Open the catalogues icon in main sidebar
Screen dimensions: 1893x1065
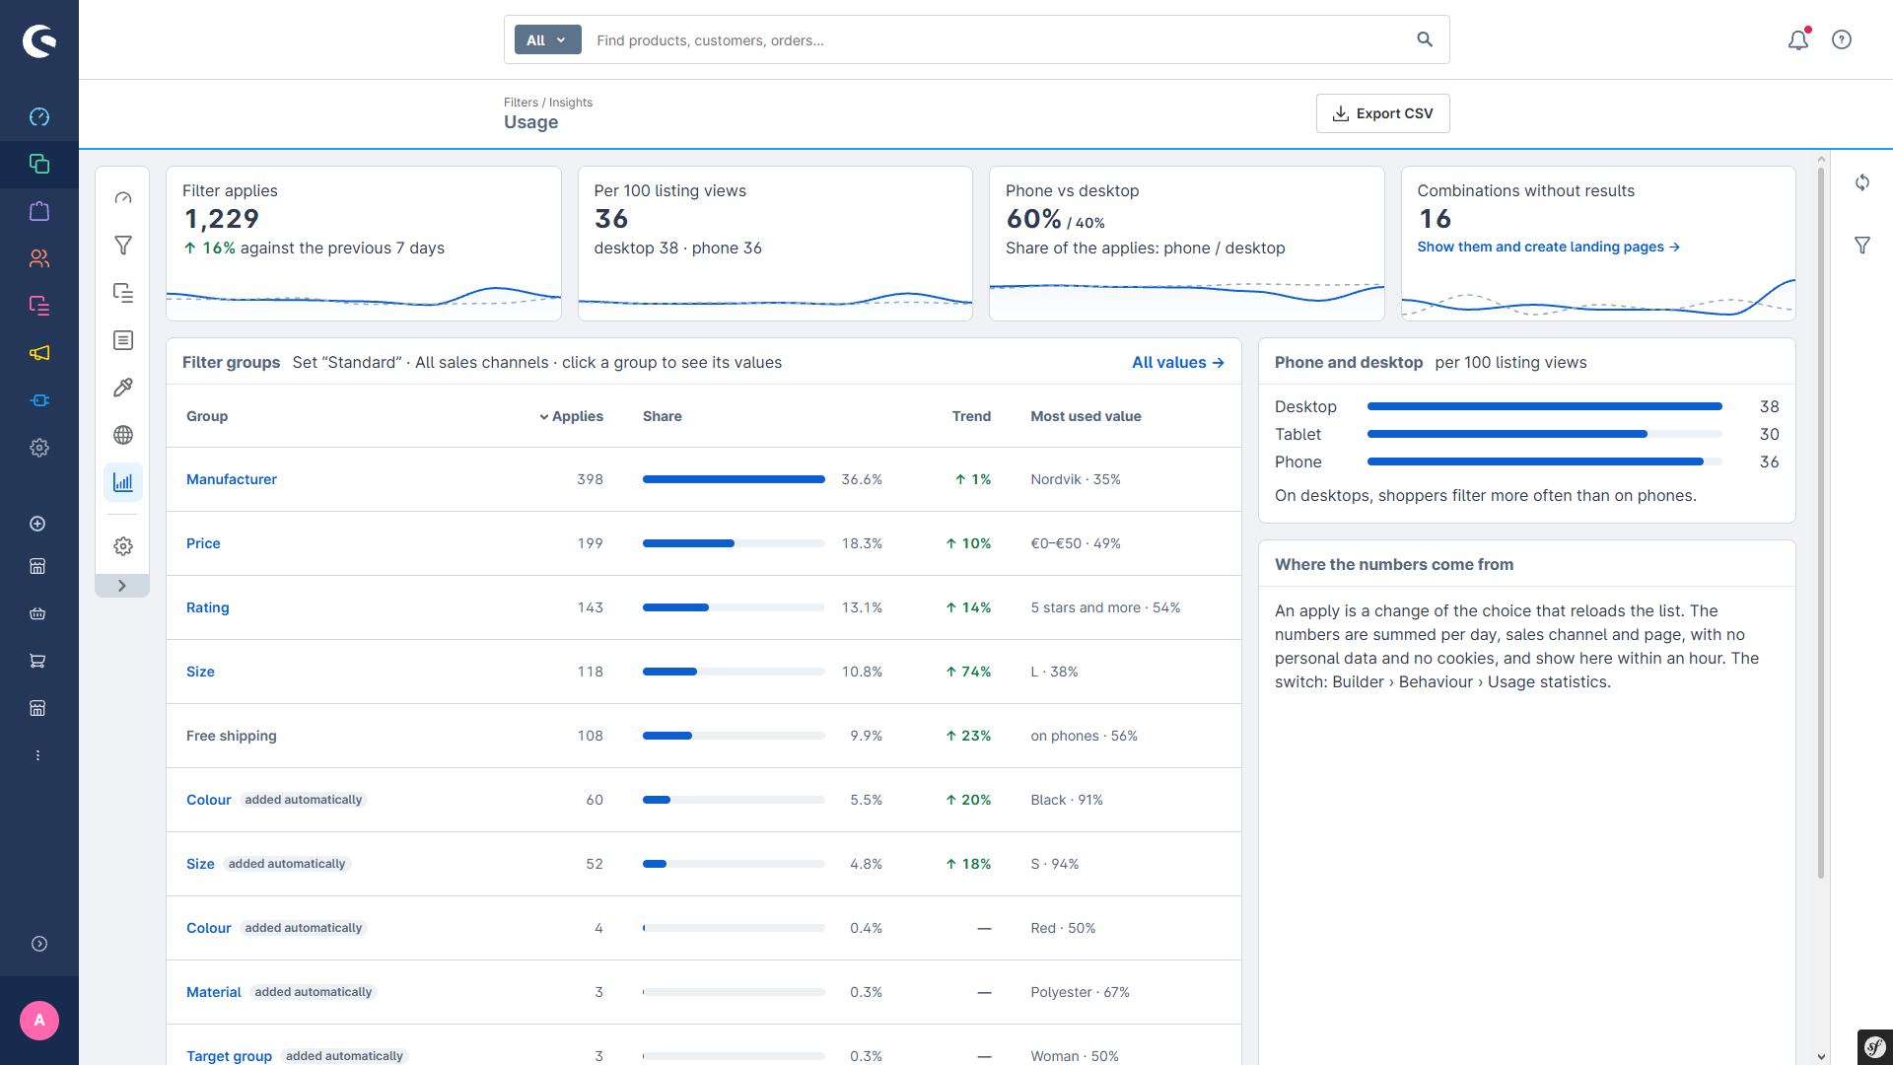(x=39, y=164)
